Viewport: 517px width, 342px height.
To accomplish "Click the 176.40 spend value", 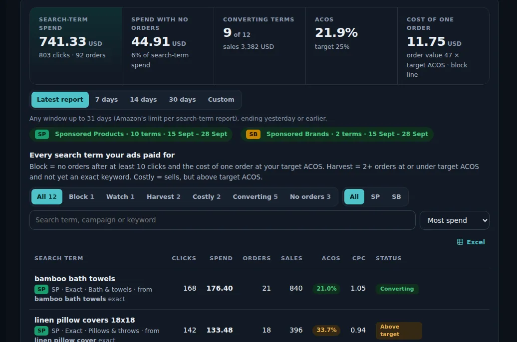I will click(x=220, y=288).
